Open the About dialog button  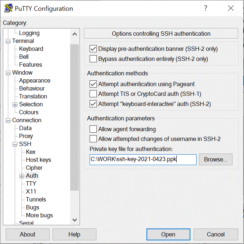[28, 234]
